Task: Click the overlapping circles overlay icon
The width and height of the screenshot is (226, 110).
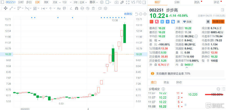Action: pyautogui.click(x=100, y=8)
